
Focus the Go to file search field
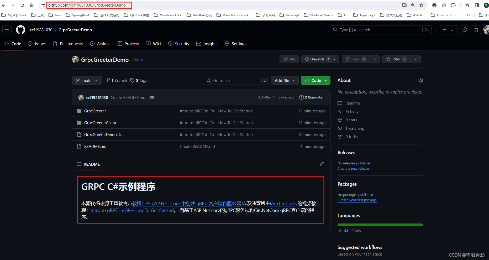click(x=235, y=80)
